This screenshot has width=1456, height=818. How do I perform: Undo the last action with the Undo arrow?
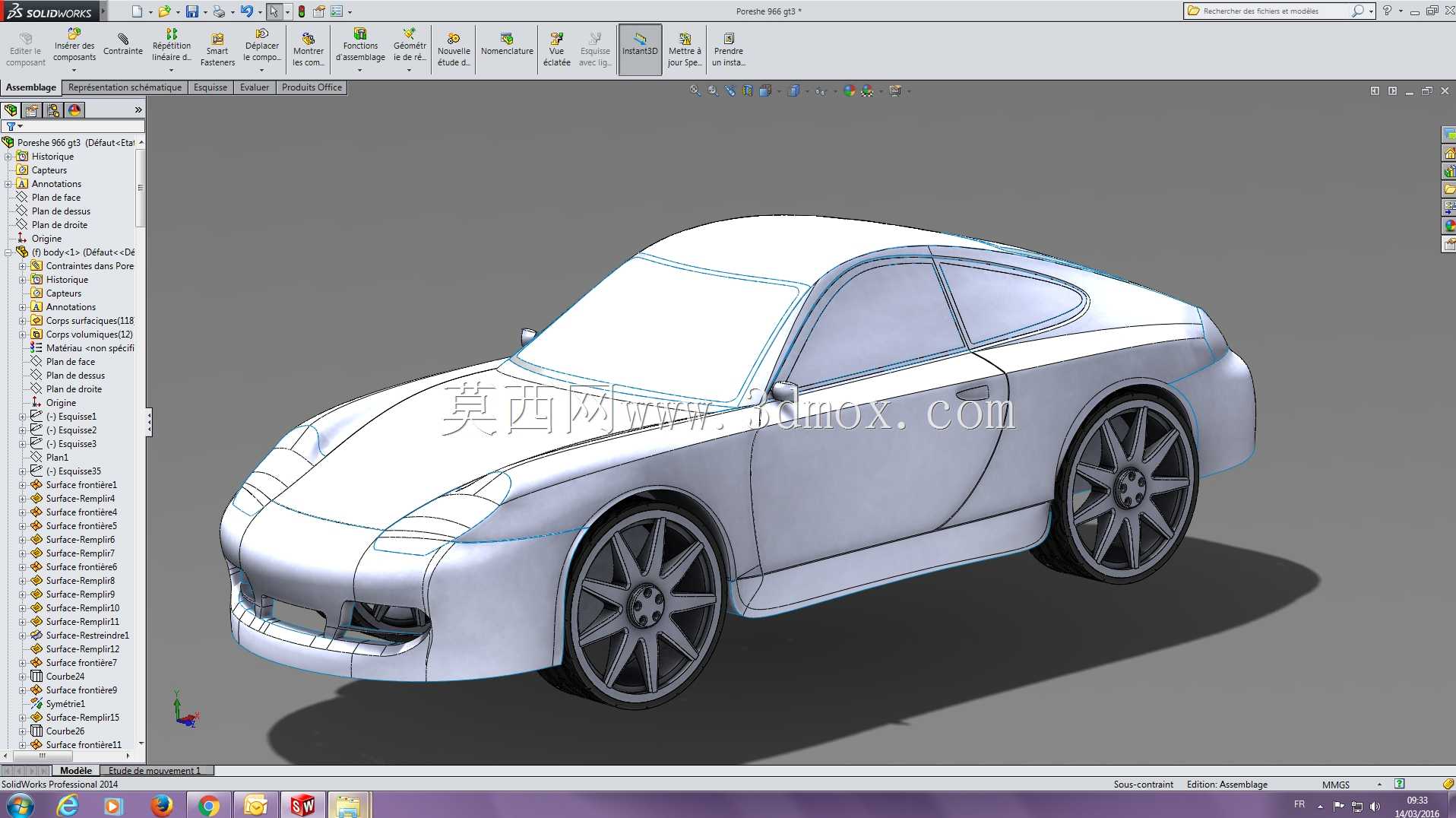(246, 11)
